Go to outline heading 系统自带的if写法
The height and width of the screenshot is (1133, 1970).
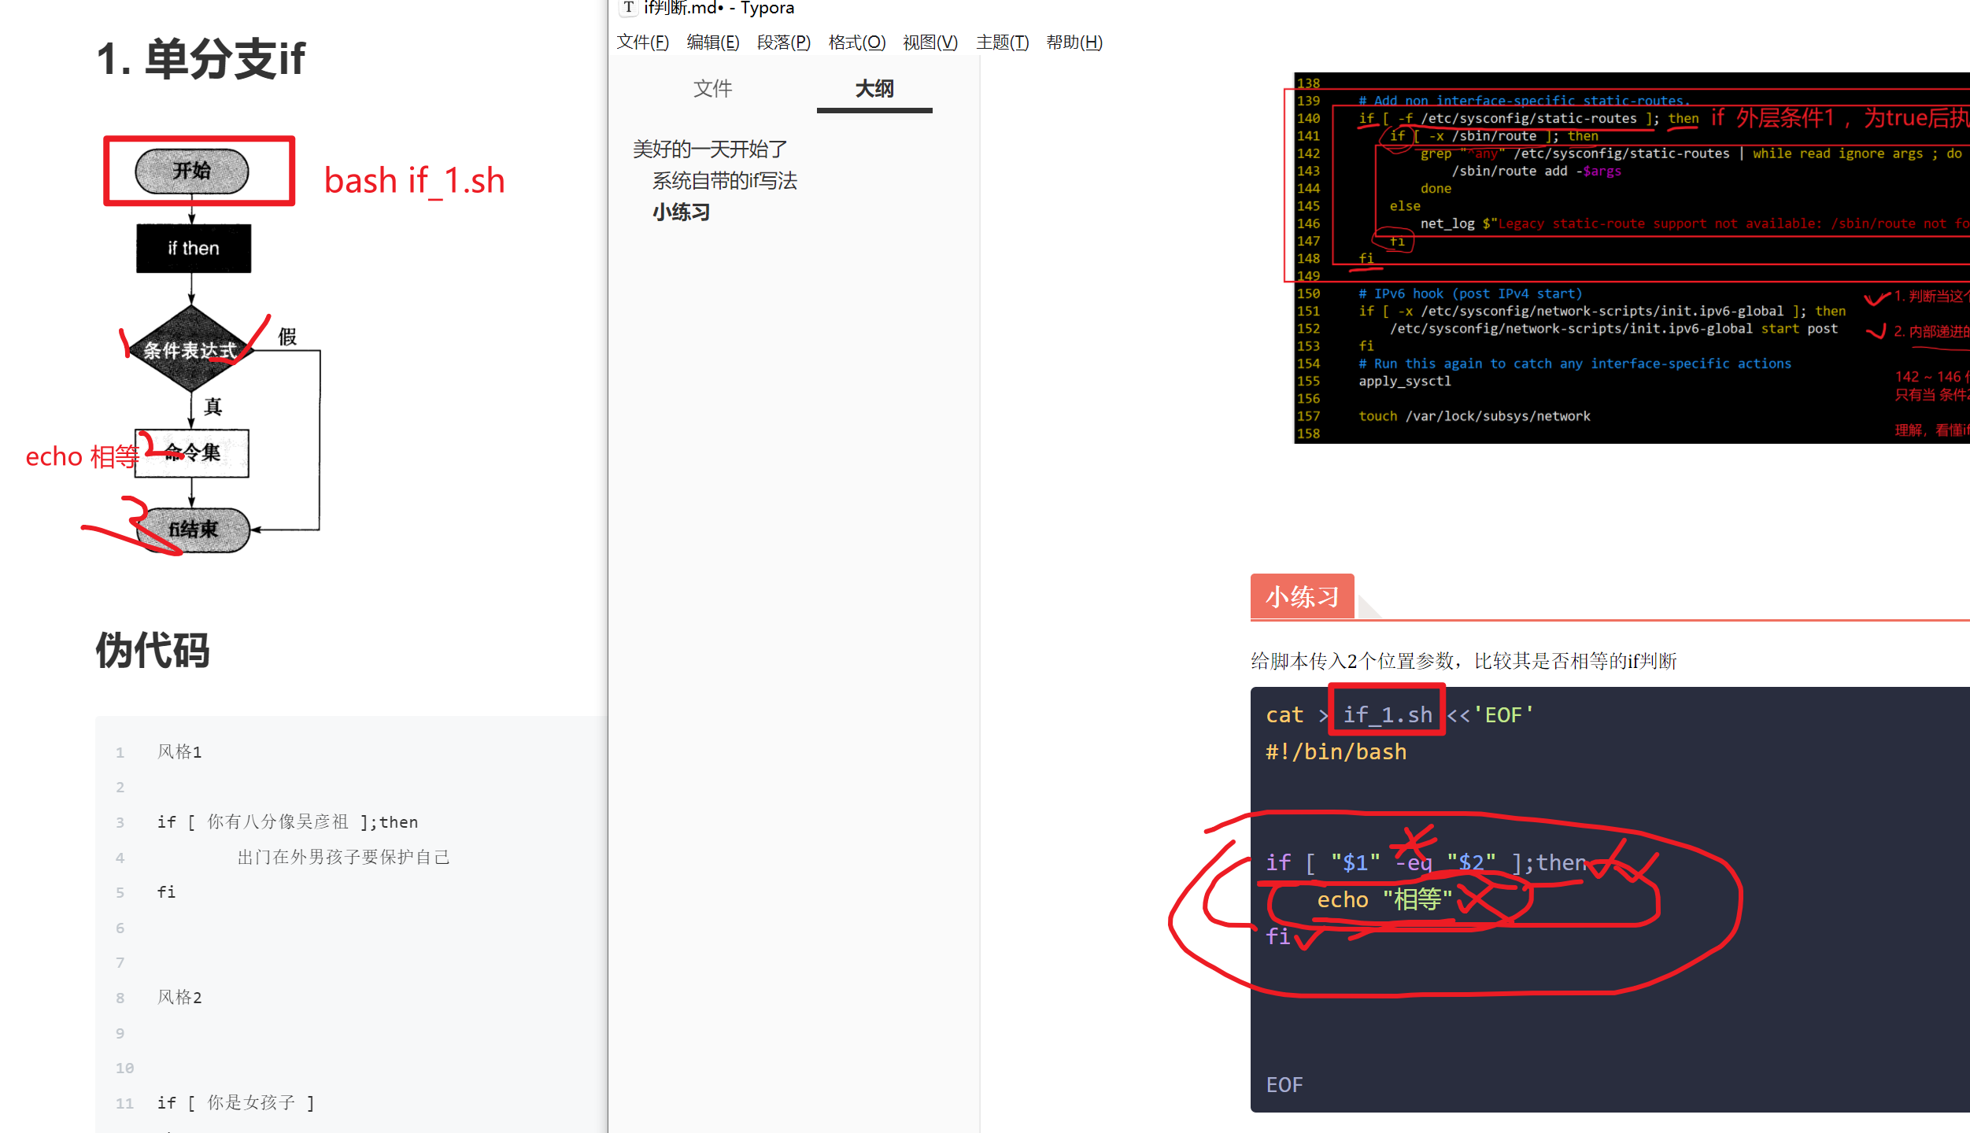[x=724, y=181]
